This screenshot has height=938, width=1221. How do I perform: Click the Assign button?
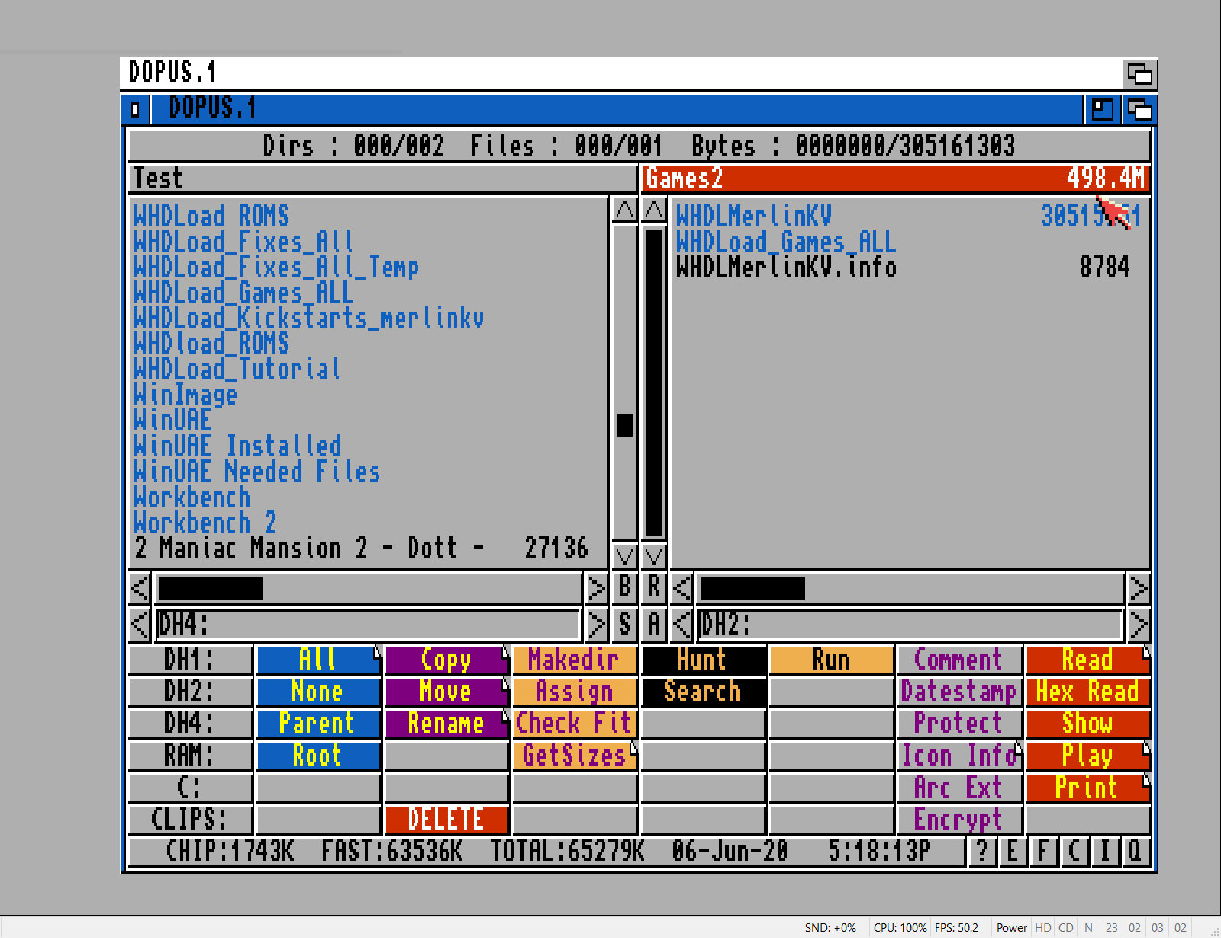point(575,691)
